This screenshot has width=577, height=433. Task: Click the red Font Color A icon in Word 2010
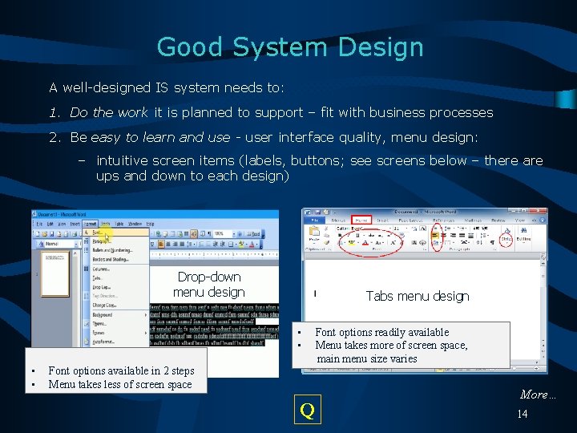pyautogui.click(x=365, y=243)
